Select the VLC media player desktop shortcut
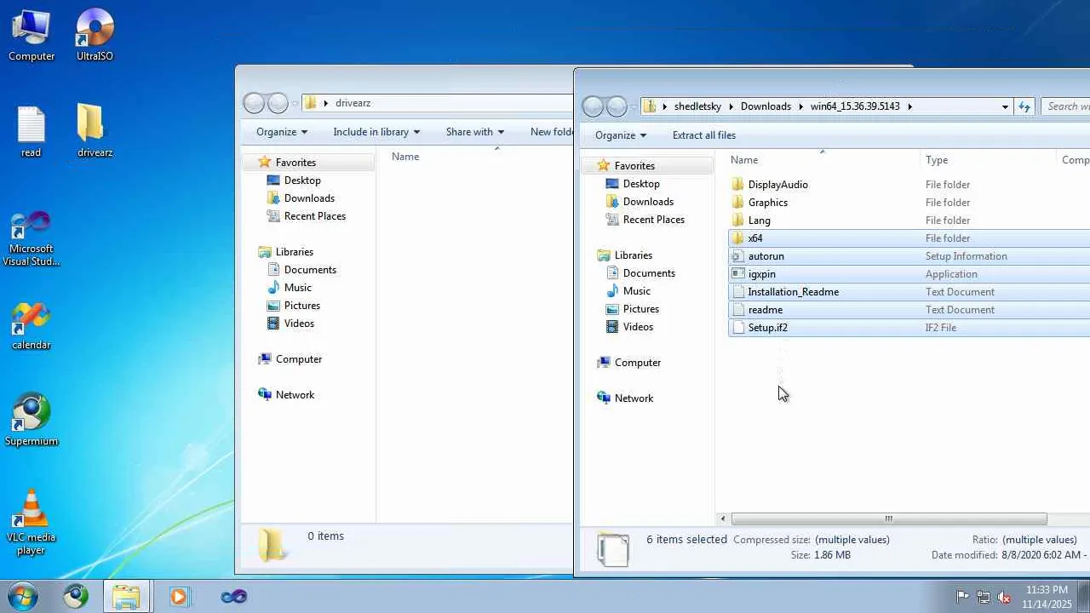1090x613 pixels. coord(32,522)
